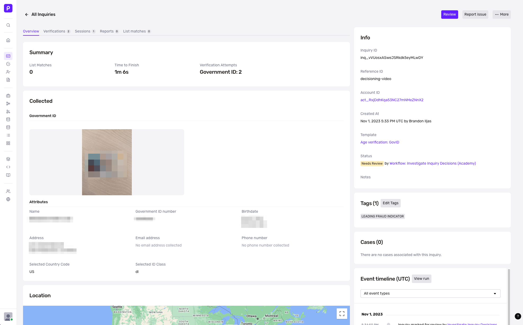
Task: Click the Persona logo icon
Action: (8, 8)
